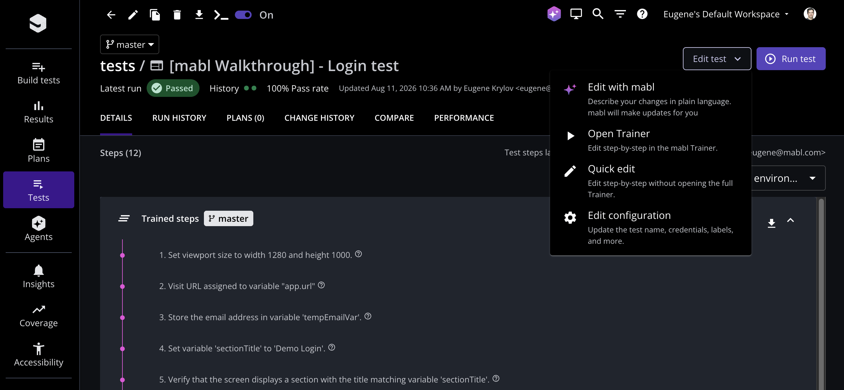This screenshot has width=844, height=390.
Task: Click the tests breadcrumb link
Action: point(118,65)
